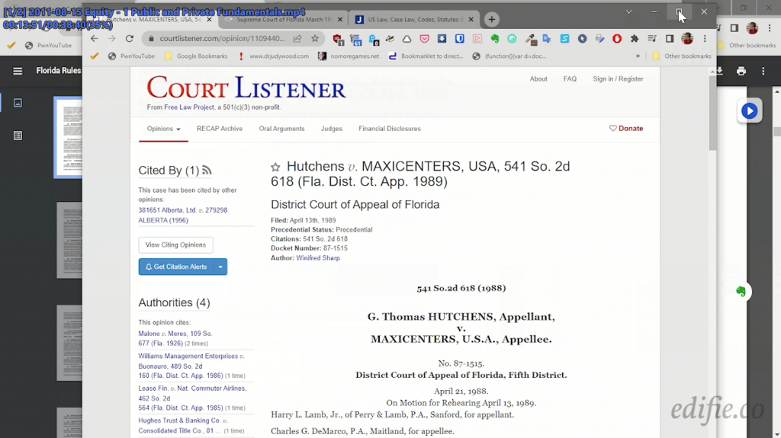Image resolution: width=781 pixels, height=438 pixels.
Task: Click the Grammarly green circle extension
Action: pos(512,39)
